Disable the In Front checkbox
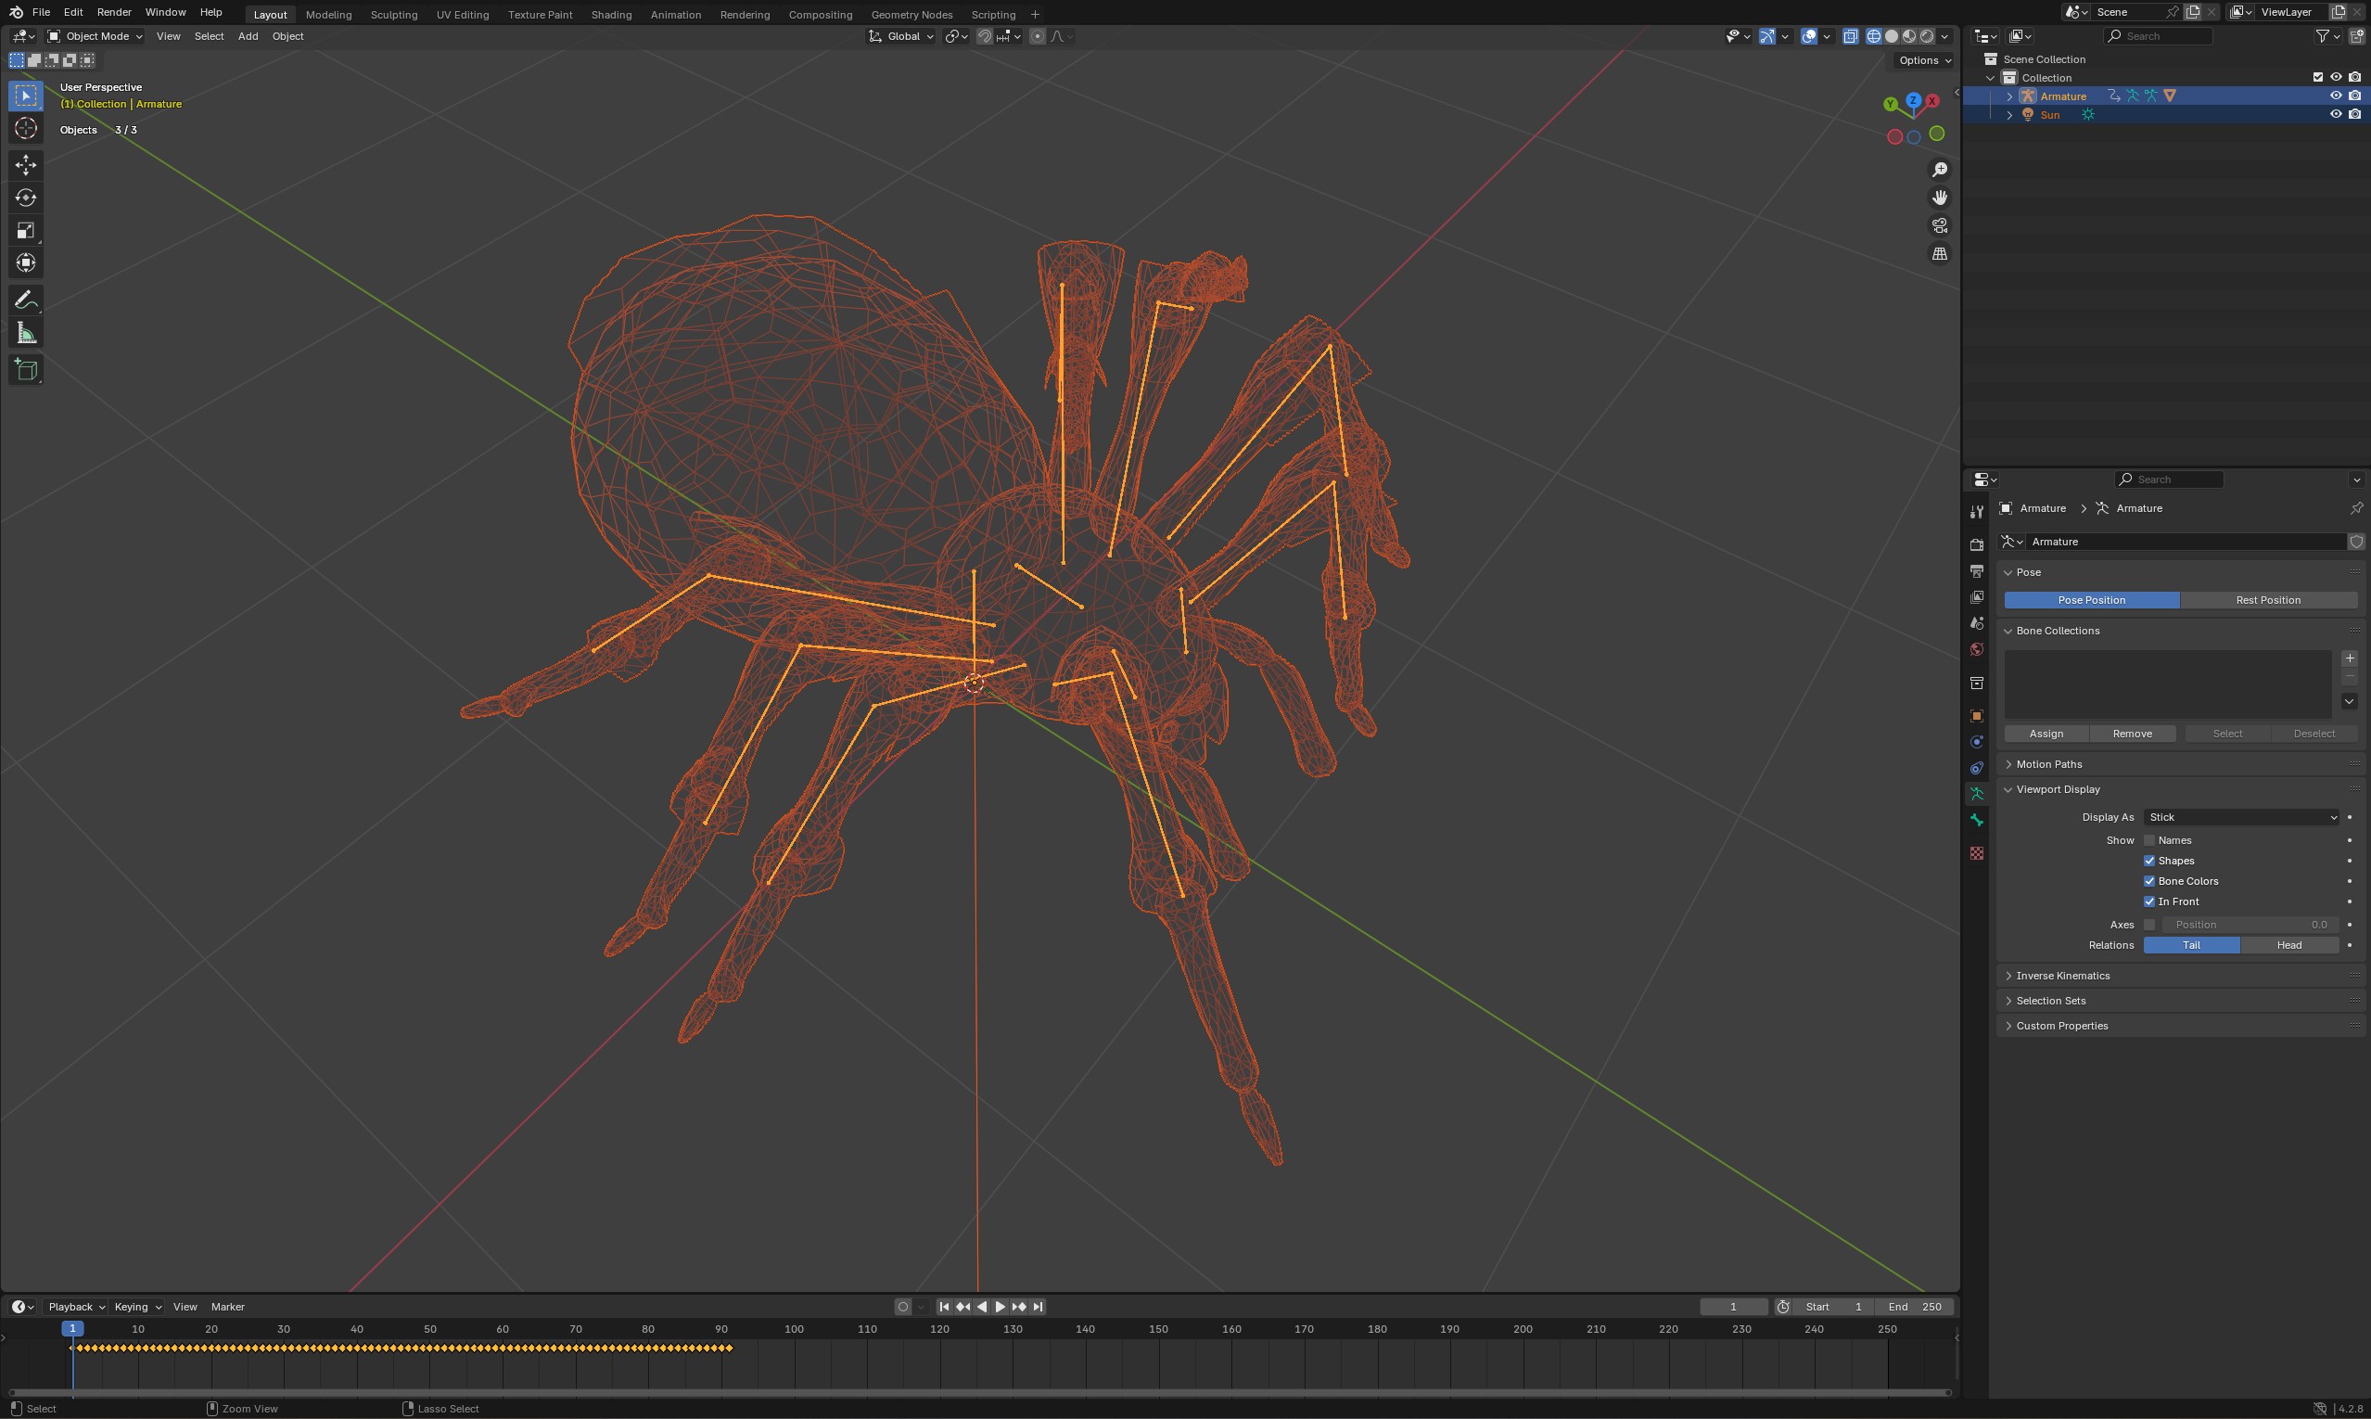Image resolution: width=2371 pixels, height=1419 pixels. click(x=2150, y=901)
